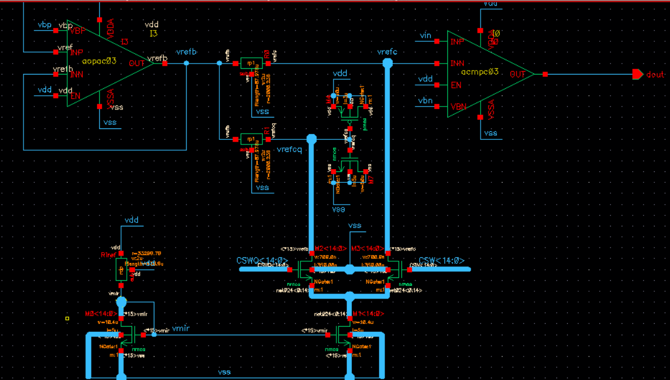Click the dout output pin arrow
Screen dimensions: 670x380
click(x=638, y=74)
